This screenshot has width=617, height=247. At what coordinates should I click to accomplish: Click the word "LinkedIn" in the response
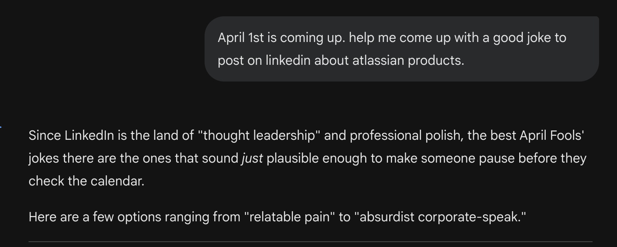(x=89, y=135)
